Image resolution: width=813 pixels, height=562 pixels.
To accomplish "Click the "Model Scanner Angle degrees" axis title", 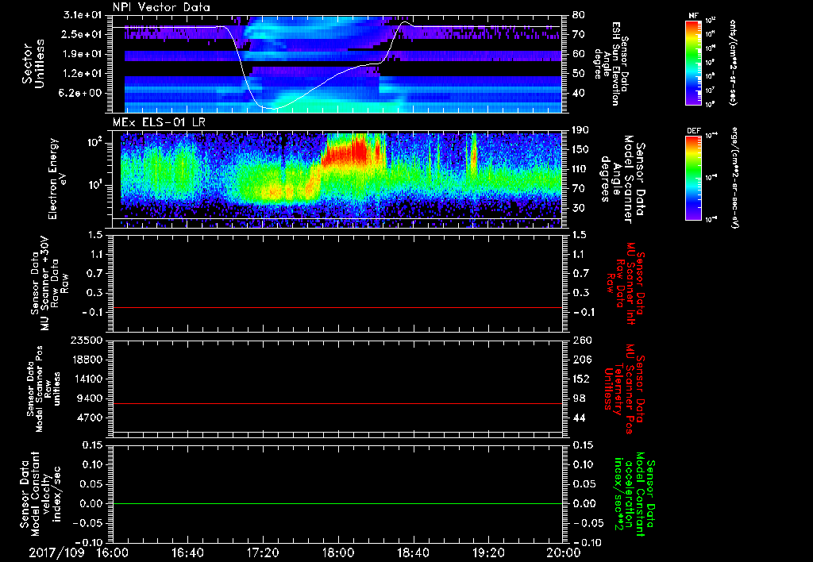I will pyautogui.click(x=622, y=179).
